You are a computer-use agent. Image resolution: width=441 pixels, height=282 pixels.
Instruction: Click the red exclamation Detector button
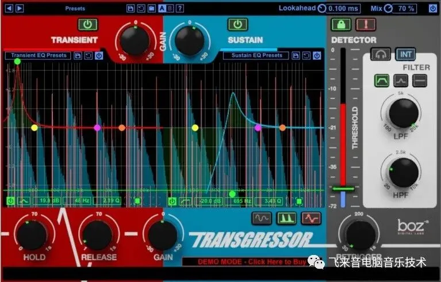(x=366, y=25)
